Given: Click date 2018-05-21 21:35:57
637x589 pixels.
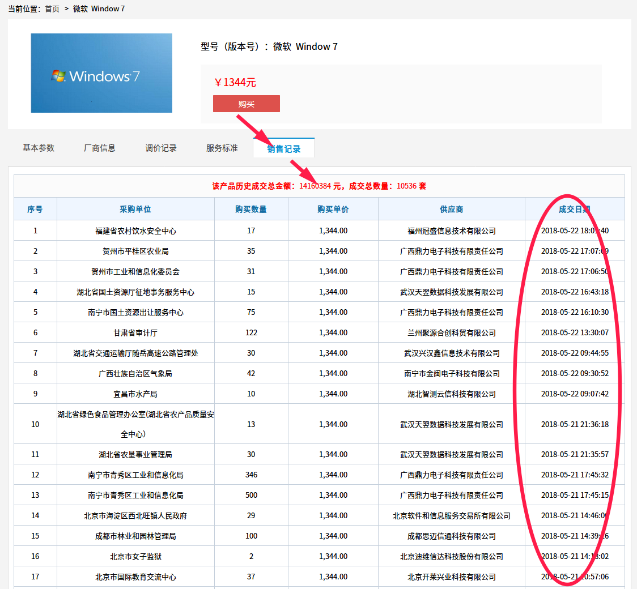Looking at the screenshot, I should [x=575, y=454].
